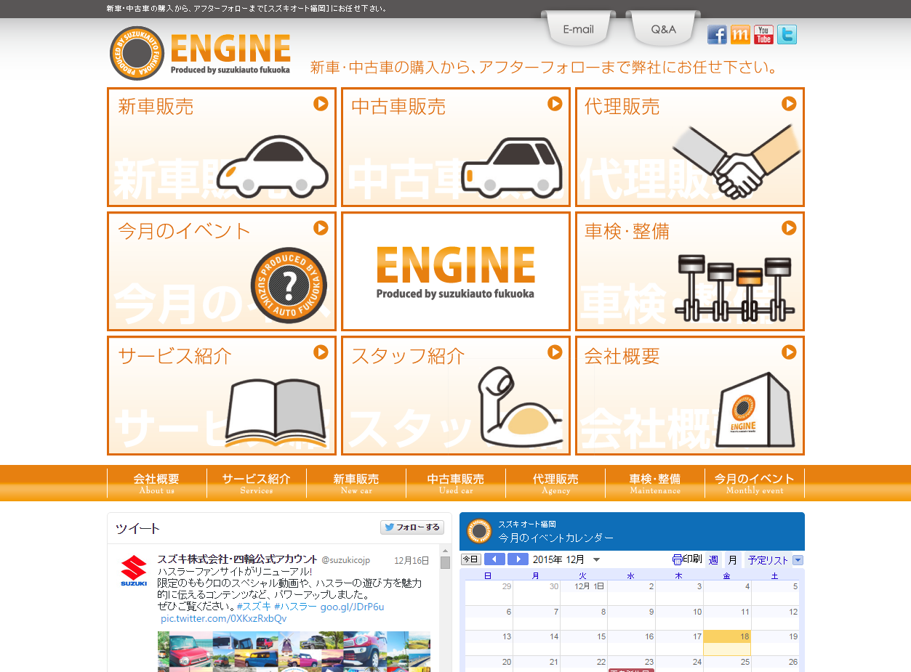The height and width of the screenshot is (672, 911).
Task: Click arrow icon on 新車販売 tile
Action: 321,104
